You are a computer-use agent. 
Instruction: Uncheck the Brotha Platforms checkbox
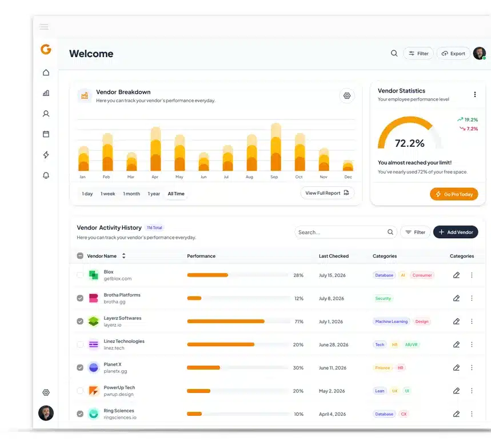click(x=80, y=298)
